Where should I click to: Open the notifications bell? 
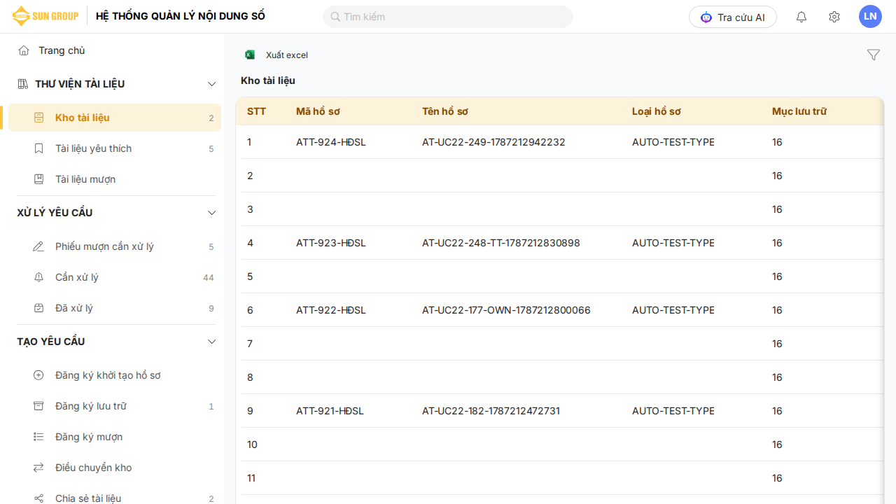[x=801, y=17]
